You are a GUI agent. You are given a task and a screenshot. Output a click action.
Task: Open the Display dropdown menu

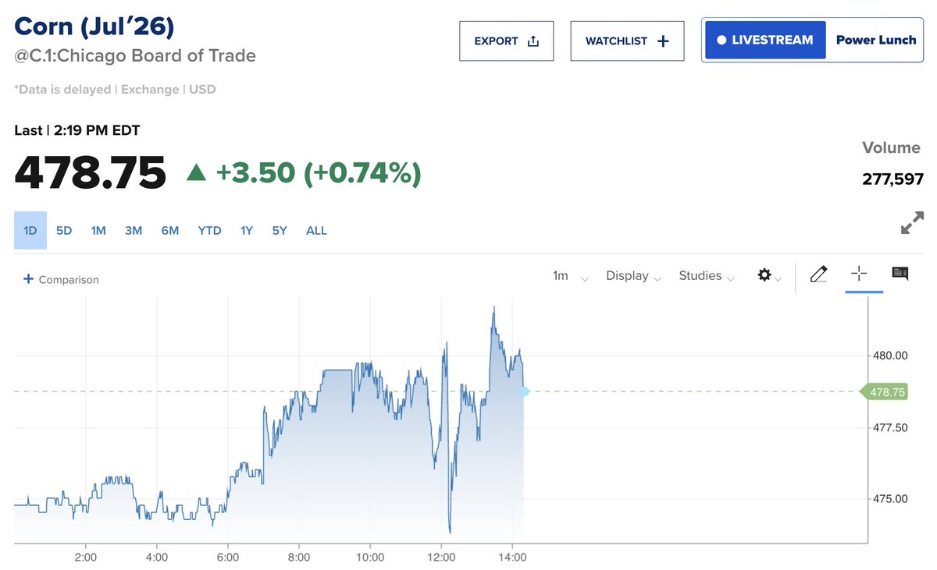pyautogui.click(x=633, y=276)
